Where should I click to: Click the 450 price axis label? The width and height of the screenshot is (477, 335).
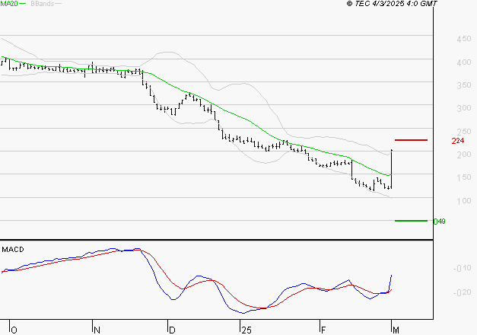pyautogui.click(x=463, y=39)
